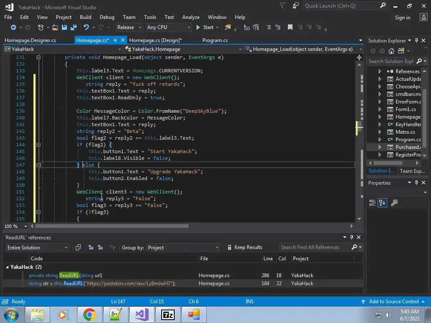Click the Start debugging button
The image size is (431, 323).
point(205,27)
